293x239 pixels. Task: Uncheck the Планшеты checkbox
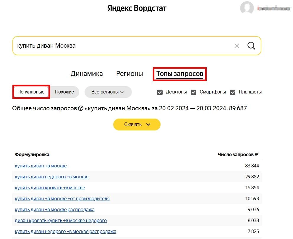click(232, 92)
